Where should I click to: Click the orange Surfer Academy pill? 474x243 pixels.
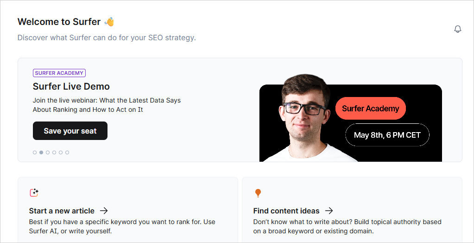[x=370, y=109]
